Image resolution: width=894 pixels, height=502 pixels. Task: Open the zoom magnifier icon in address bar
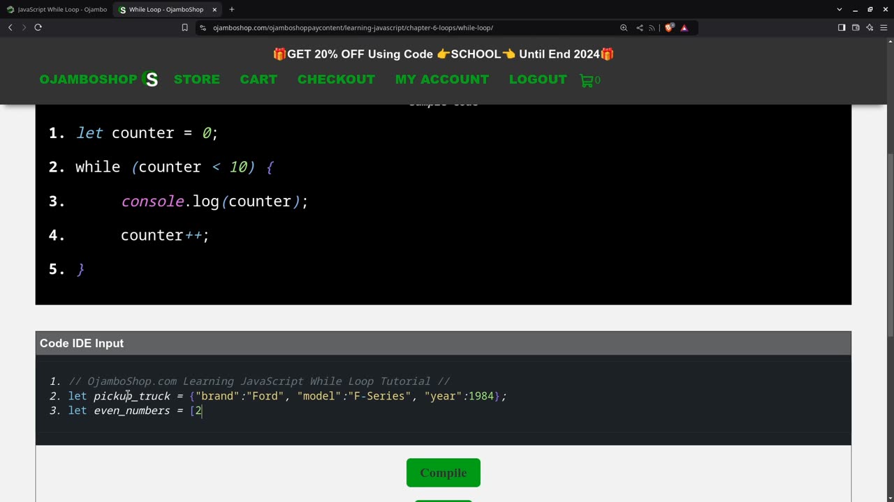coord(624,28)
